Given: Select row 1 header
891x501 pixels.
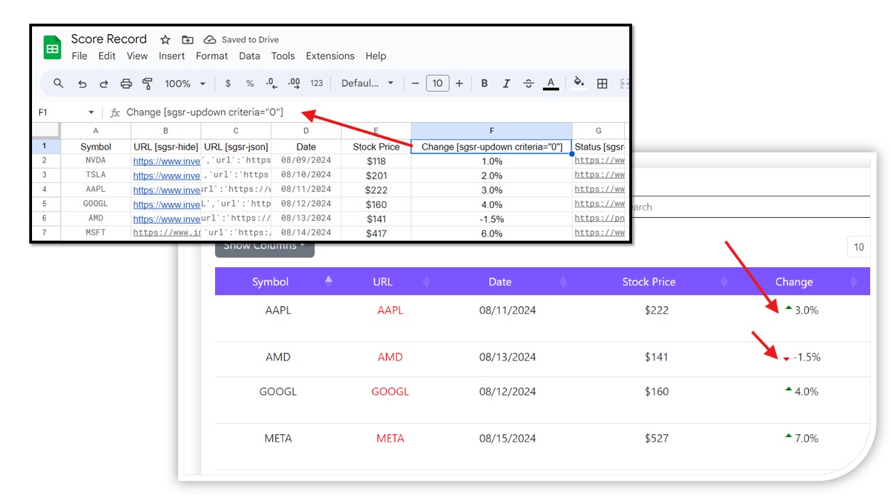Looking at the screenshot, I should 45,146.
